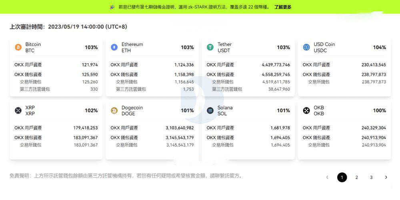Click OKB's 100% reserve ratio
This screenshot has height=200, width=400.
(x=380, y=111)
